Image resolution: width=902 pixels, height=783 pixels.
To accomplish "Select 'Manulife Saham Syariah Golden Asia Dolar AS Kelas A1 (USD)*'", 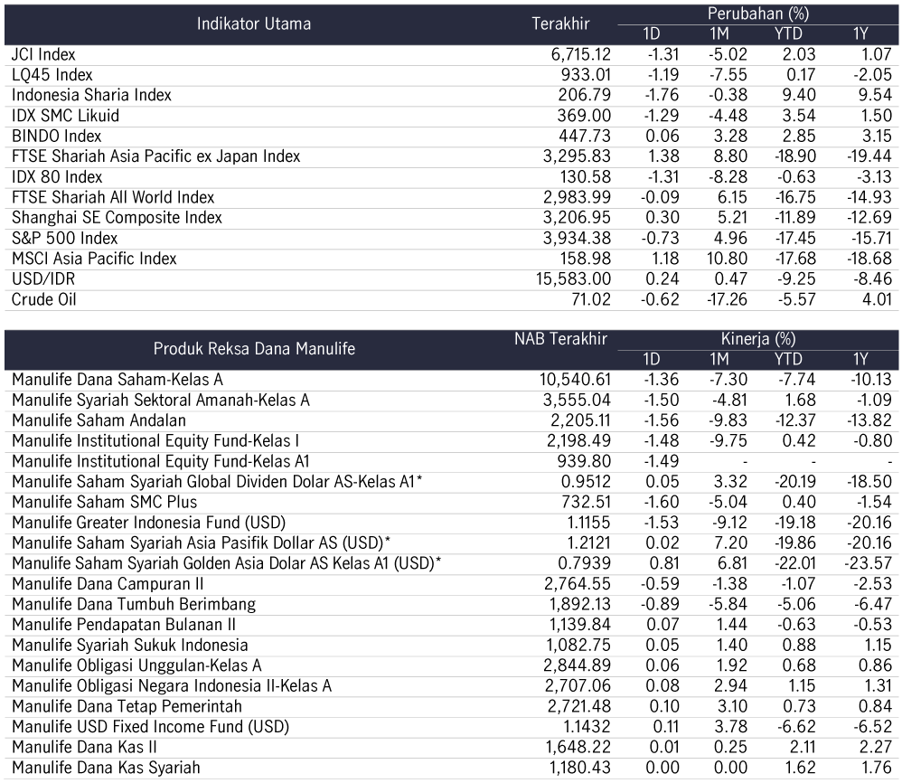I will pos(226,563).
